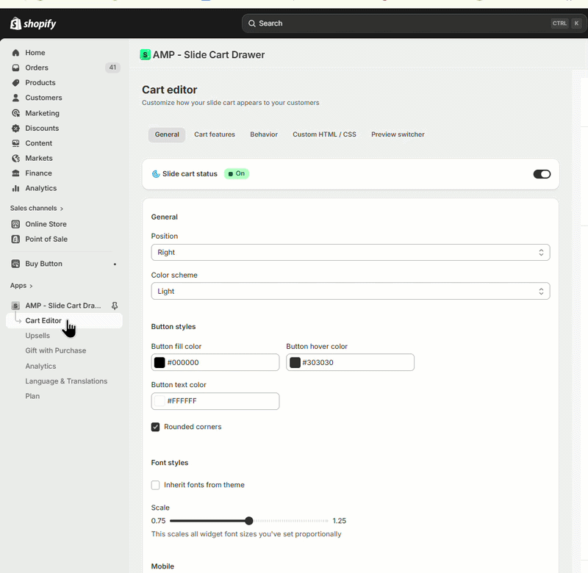This screenshot has width=588, height=573.
Task: Click the dot beside Buy Button
Action: (115, 264)
